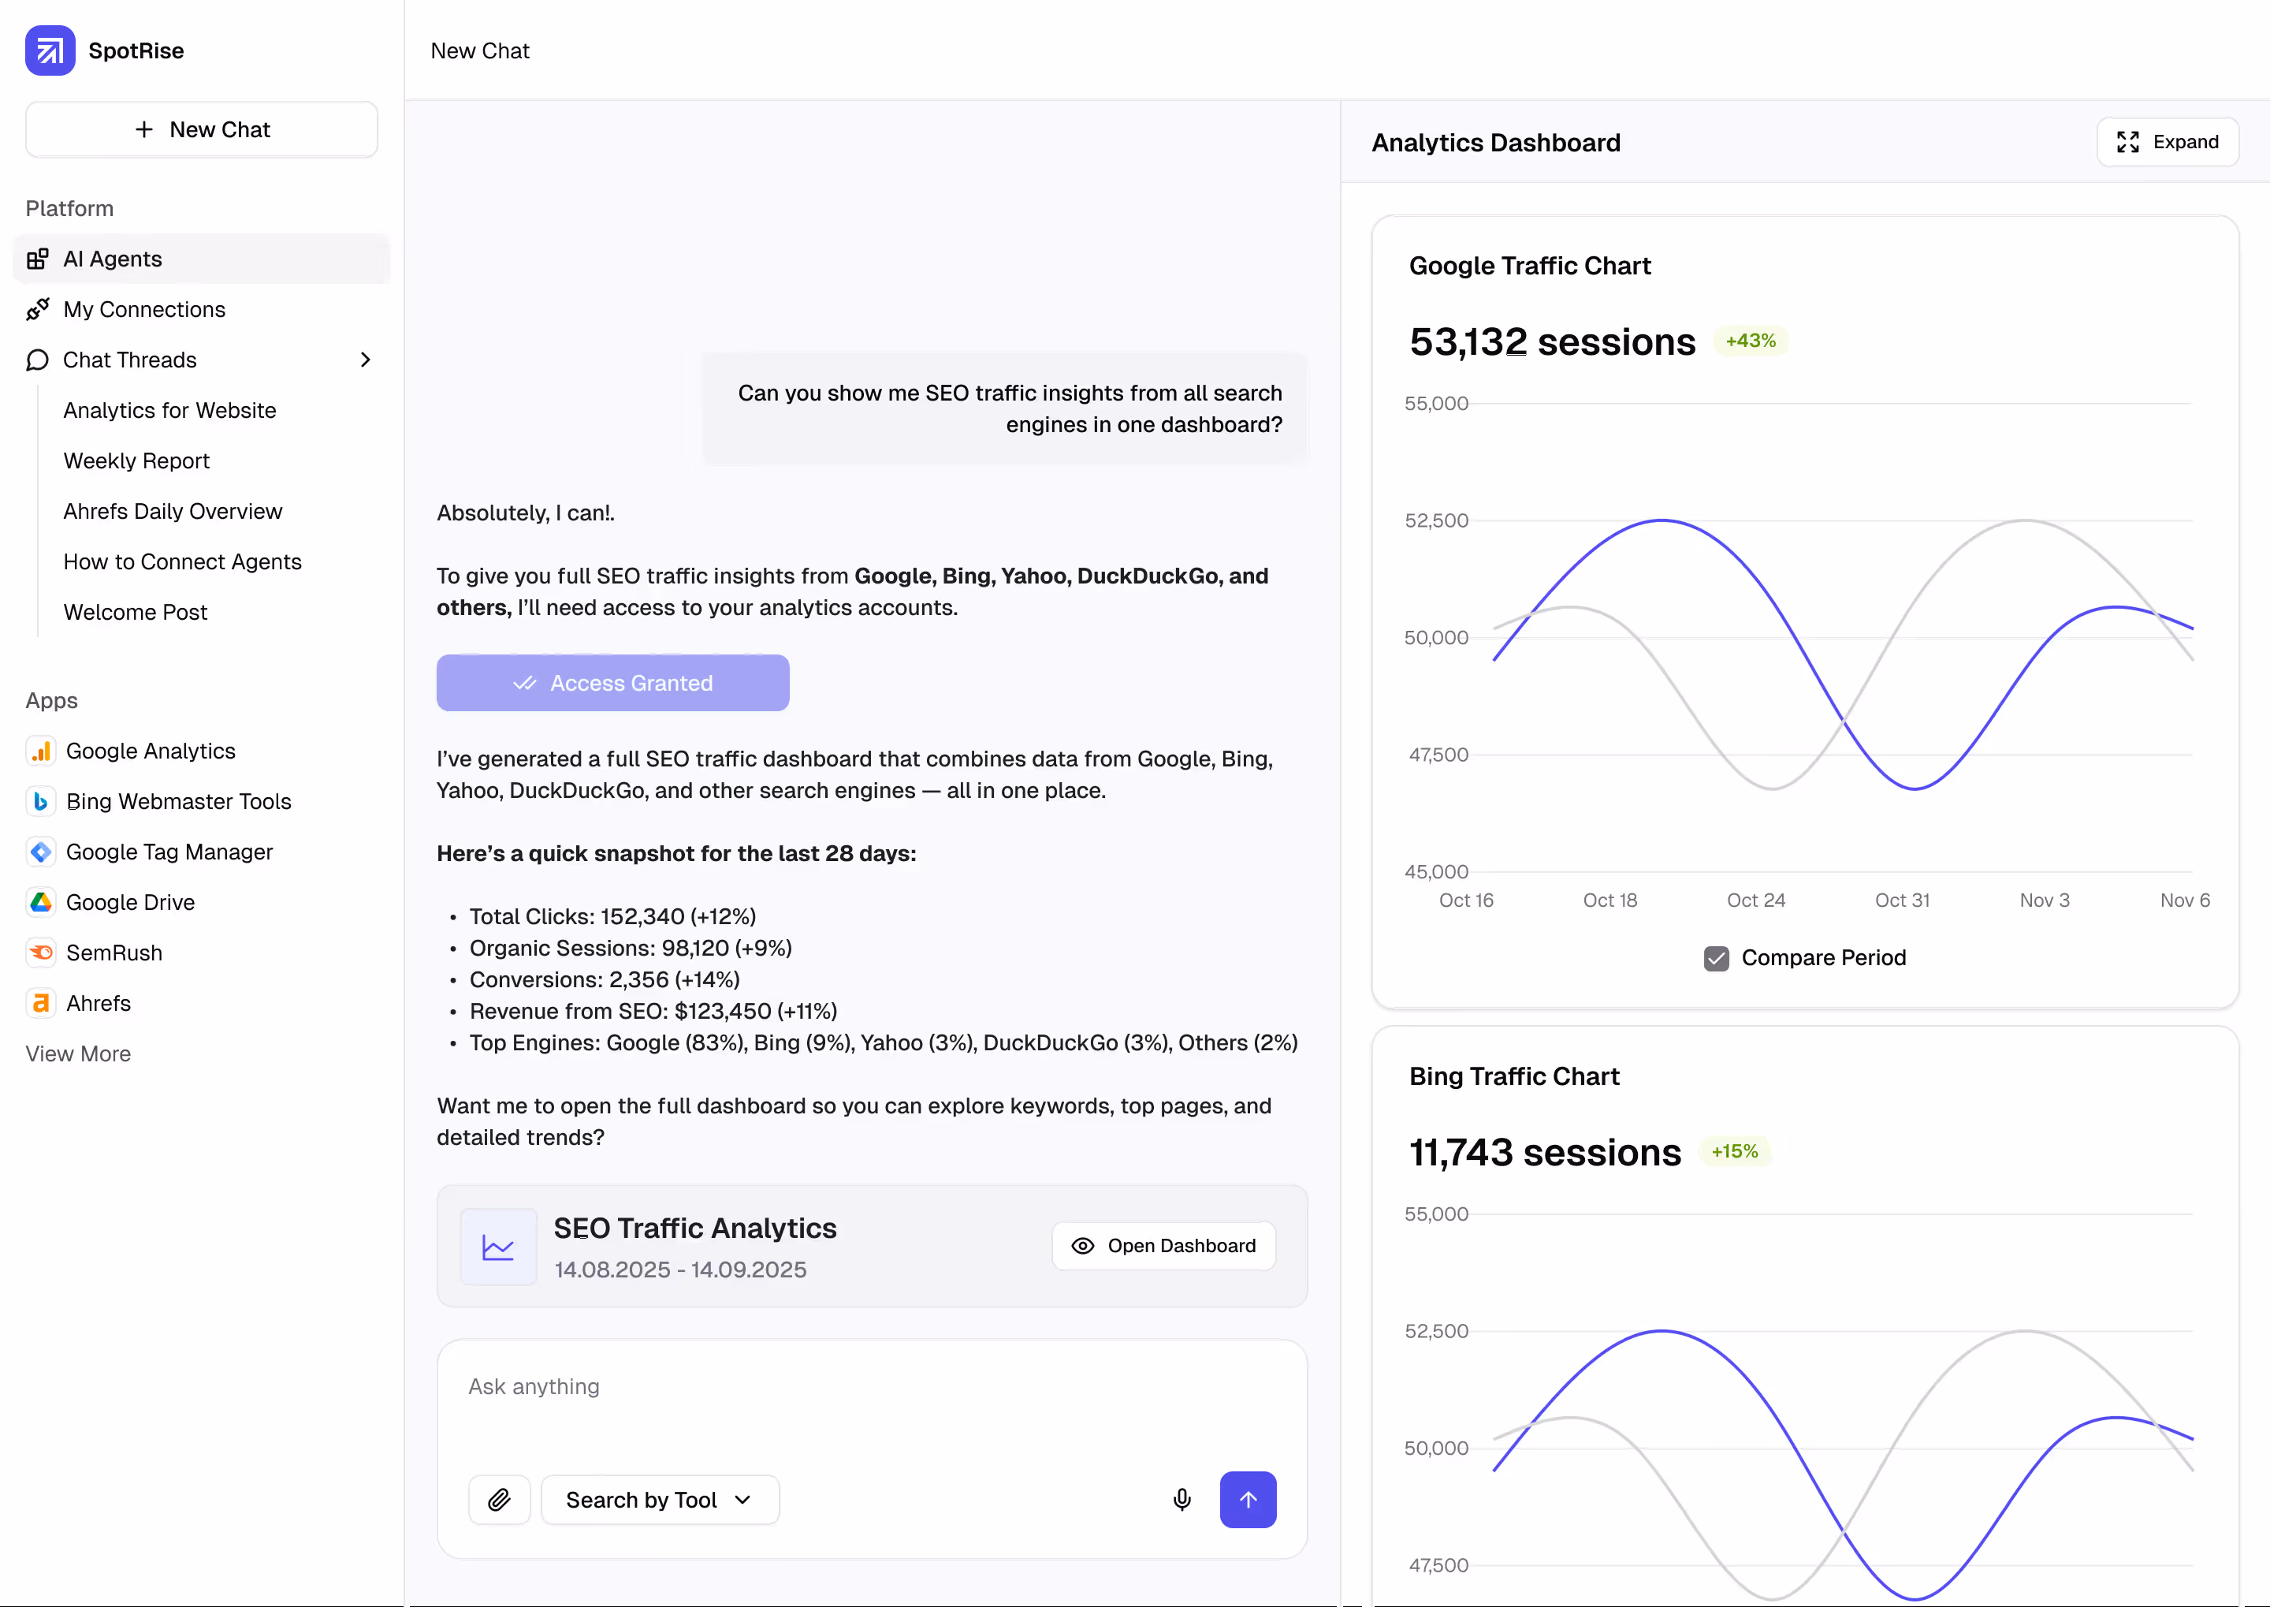This screenshot has width=2270, height=1607.
Task: Open the Search by Tool dropdown
Action: (x=659, y=1500)
